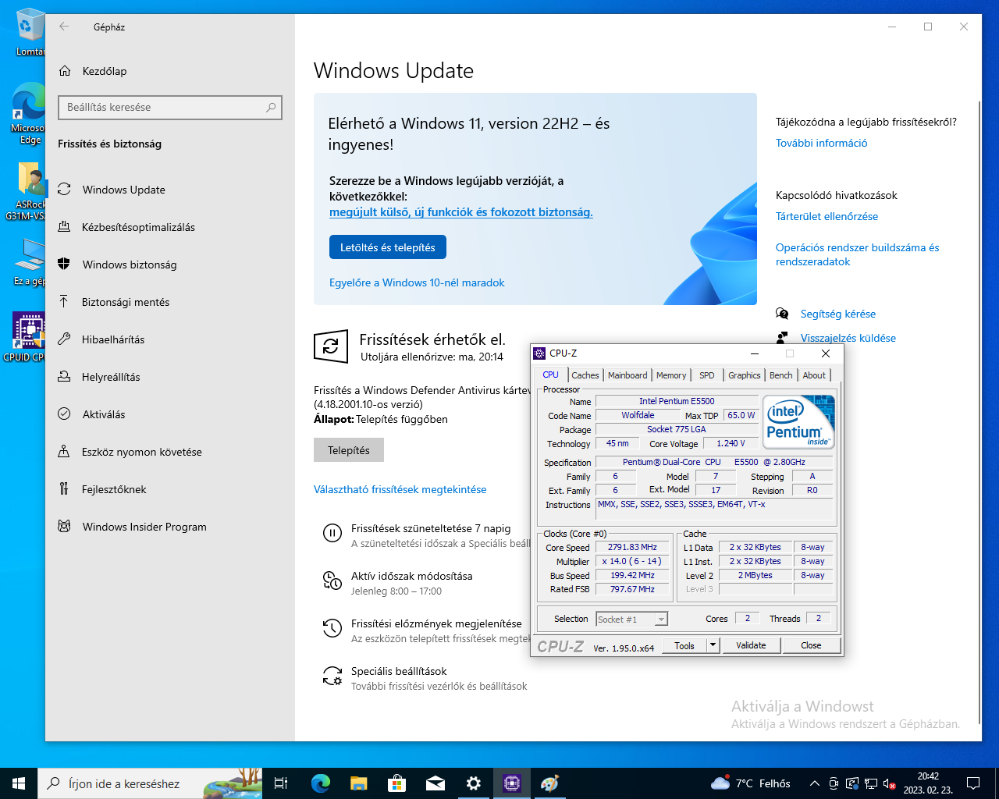999x799 pixels.
Task: Open Task View on the taskbar
Action: (x=281, y=783)
